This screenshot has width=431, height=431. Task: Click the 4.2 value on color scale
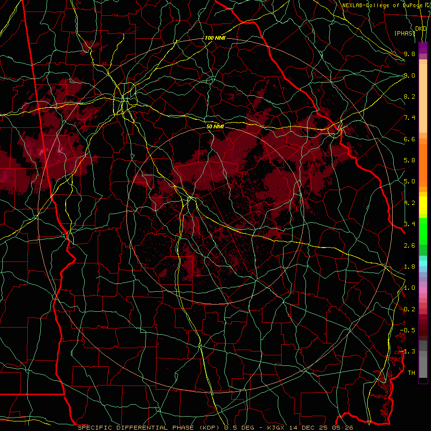click(x=409, y=203)
